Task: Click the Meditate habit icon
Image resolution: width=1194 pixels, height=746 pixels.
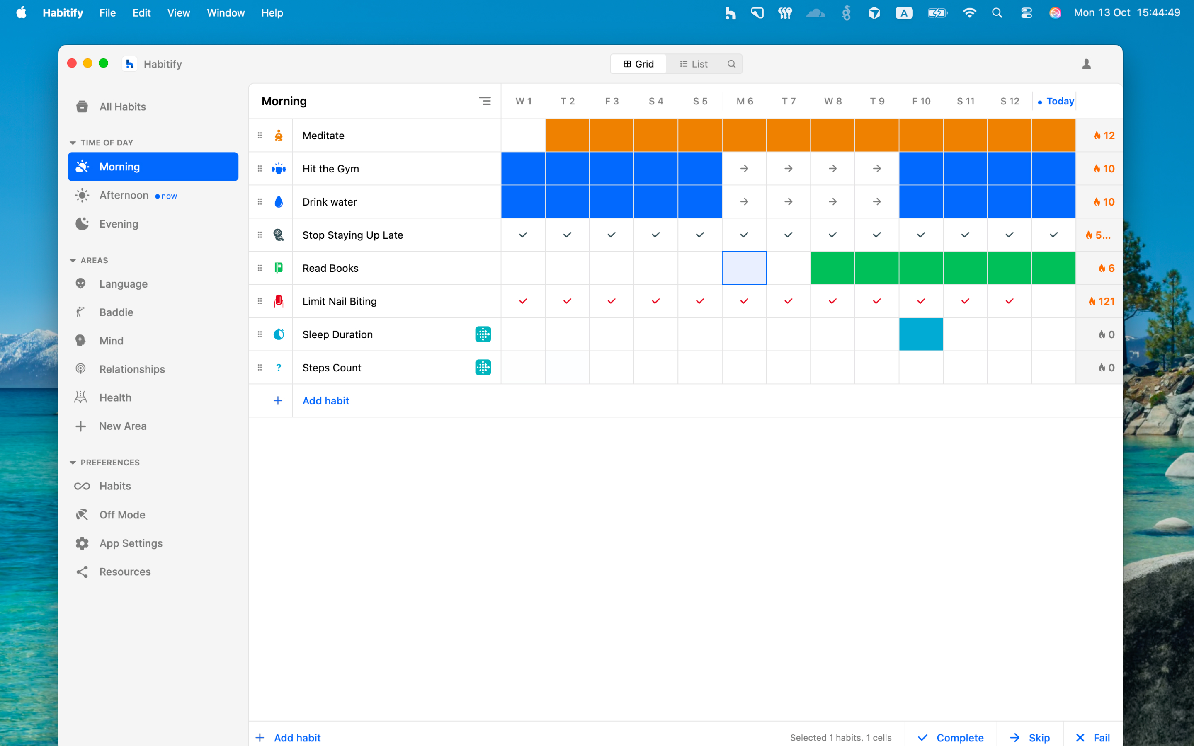Action: [279, 136]
